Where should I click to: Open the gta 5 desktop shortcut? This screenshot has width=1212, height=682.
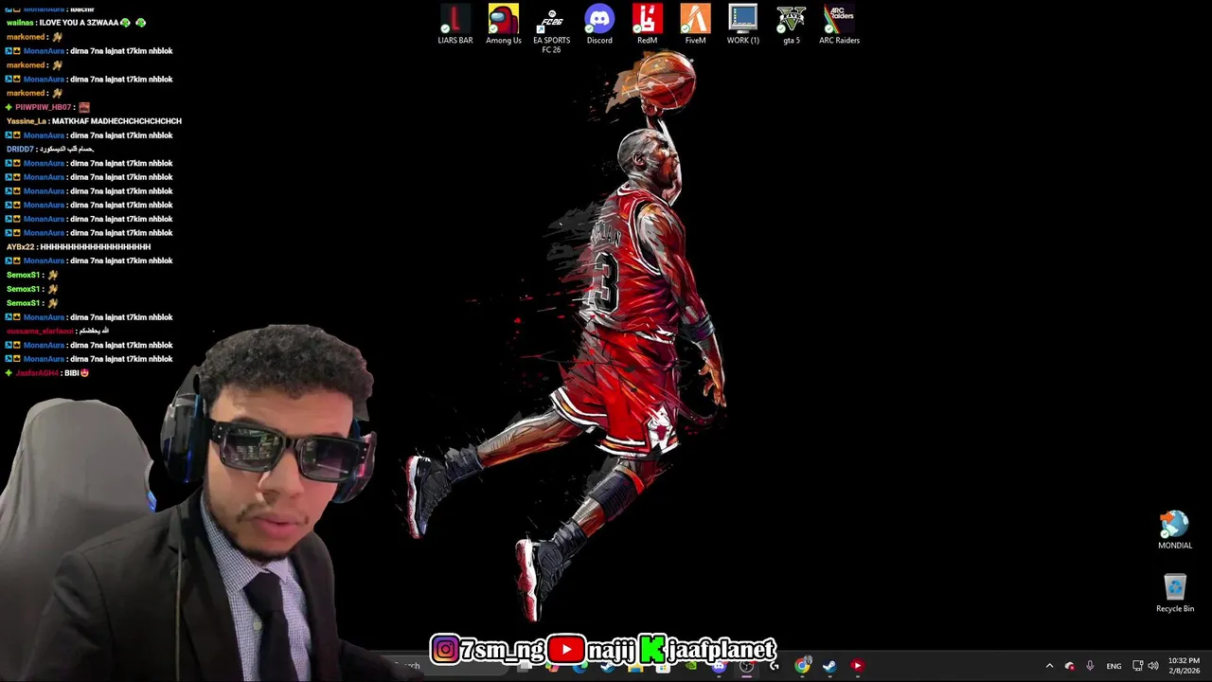pos(792,25)
